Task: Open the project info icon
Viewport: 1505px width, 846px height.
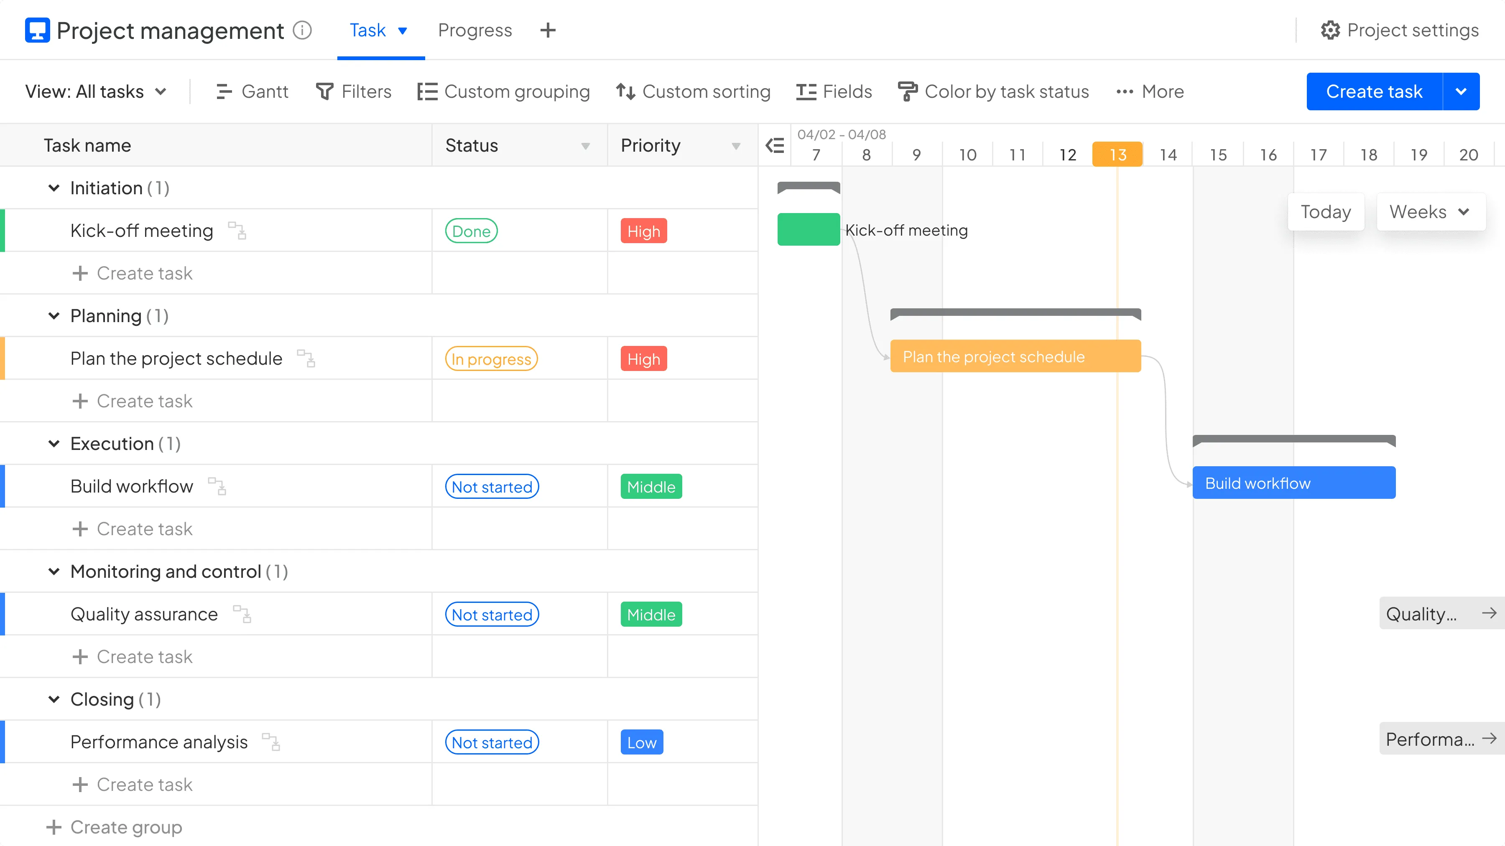Action: click(x=302, y=30)
